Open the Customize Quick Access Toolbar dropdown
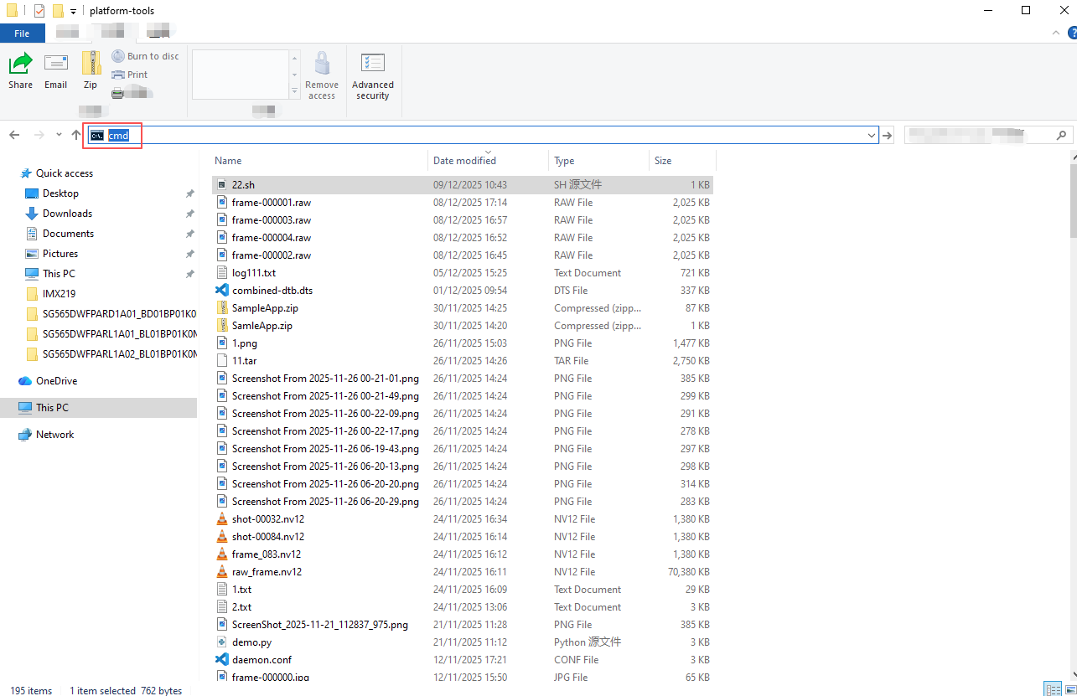The width and height of the screenshot is (1077, 696). pyautogui.click(x=73, y=11)
